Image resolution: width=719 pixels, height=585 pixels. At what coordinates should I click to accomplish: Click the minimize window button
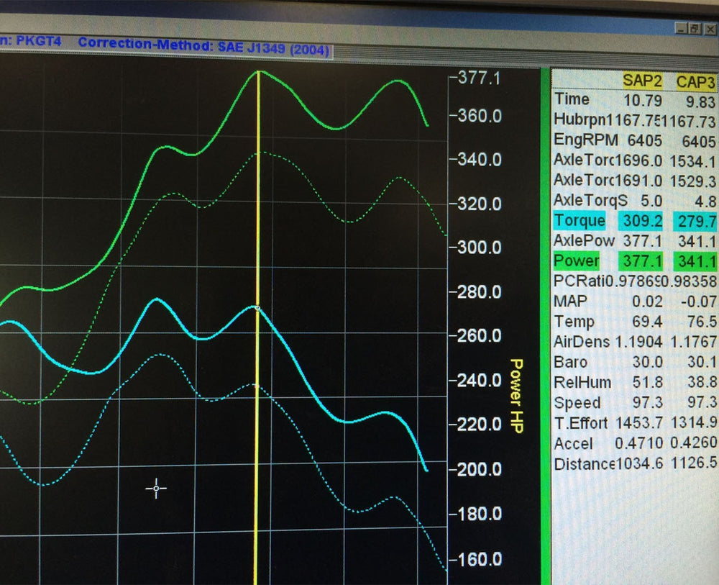(680, 29)
